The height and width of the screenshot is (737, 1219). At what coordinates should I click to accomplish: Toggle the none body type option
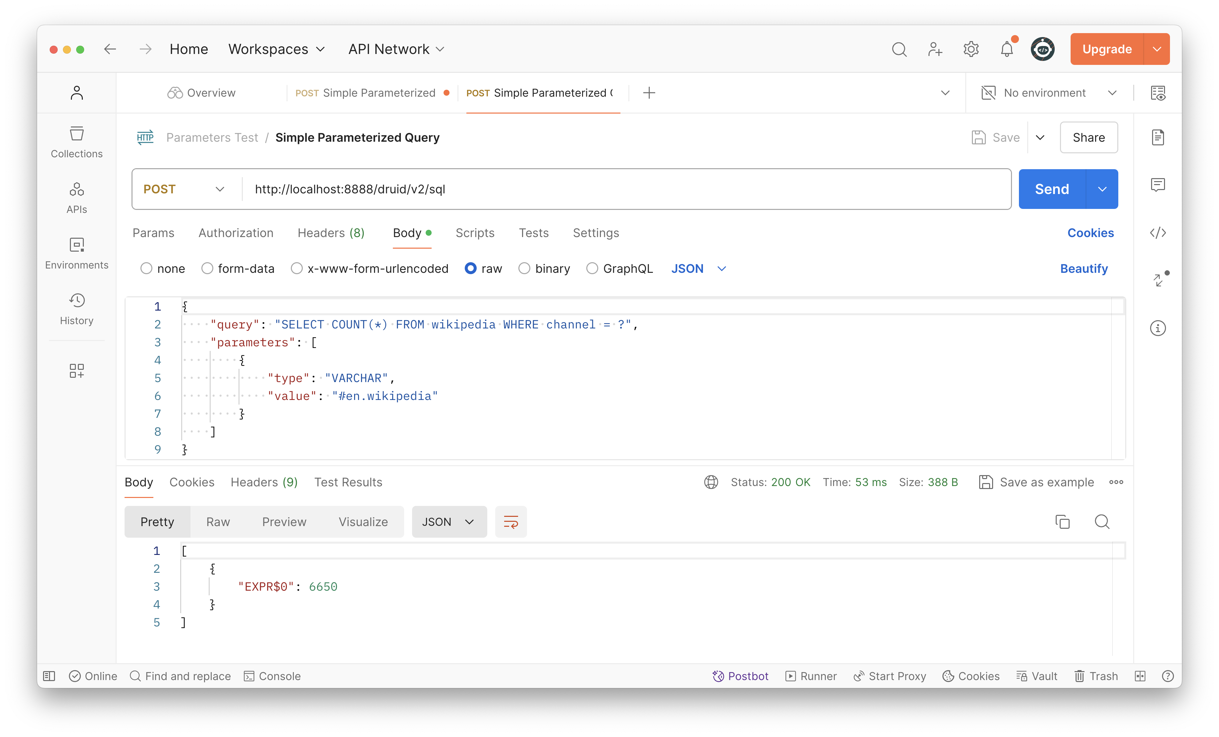[x=146, y=268]
